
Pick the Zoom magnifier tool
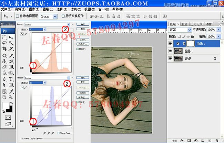point(11,97)
